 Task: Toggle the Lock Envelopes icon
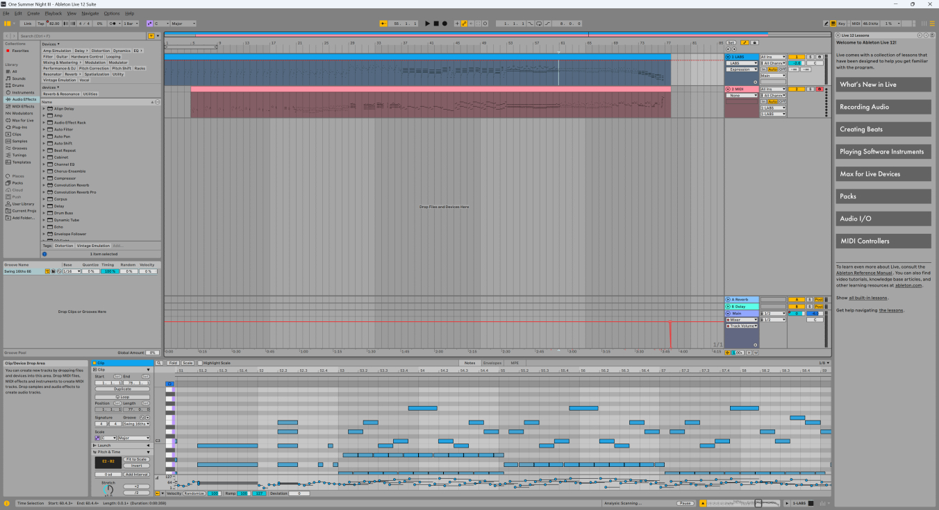pyautogui.click(x=754, y=42)
